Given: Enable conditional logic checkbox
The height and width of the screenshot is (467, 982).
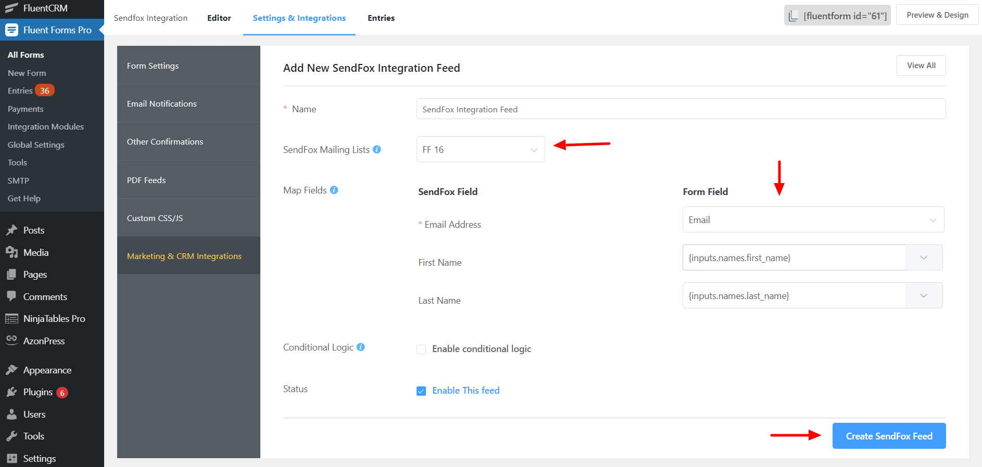Looking at the screenshot, I should pos(421,349).
